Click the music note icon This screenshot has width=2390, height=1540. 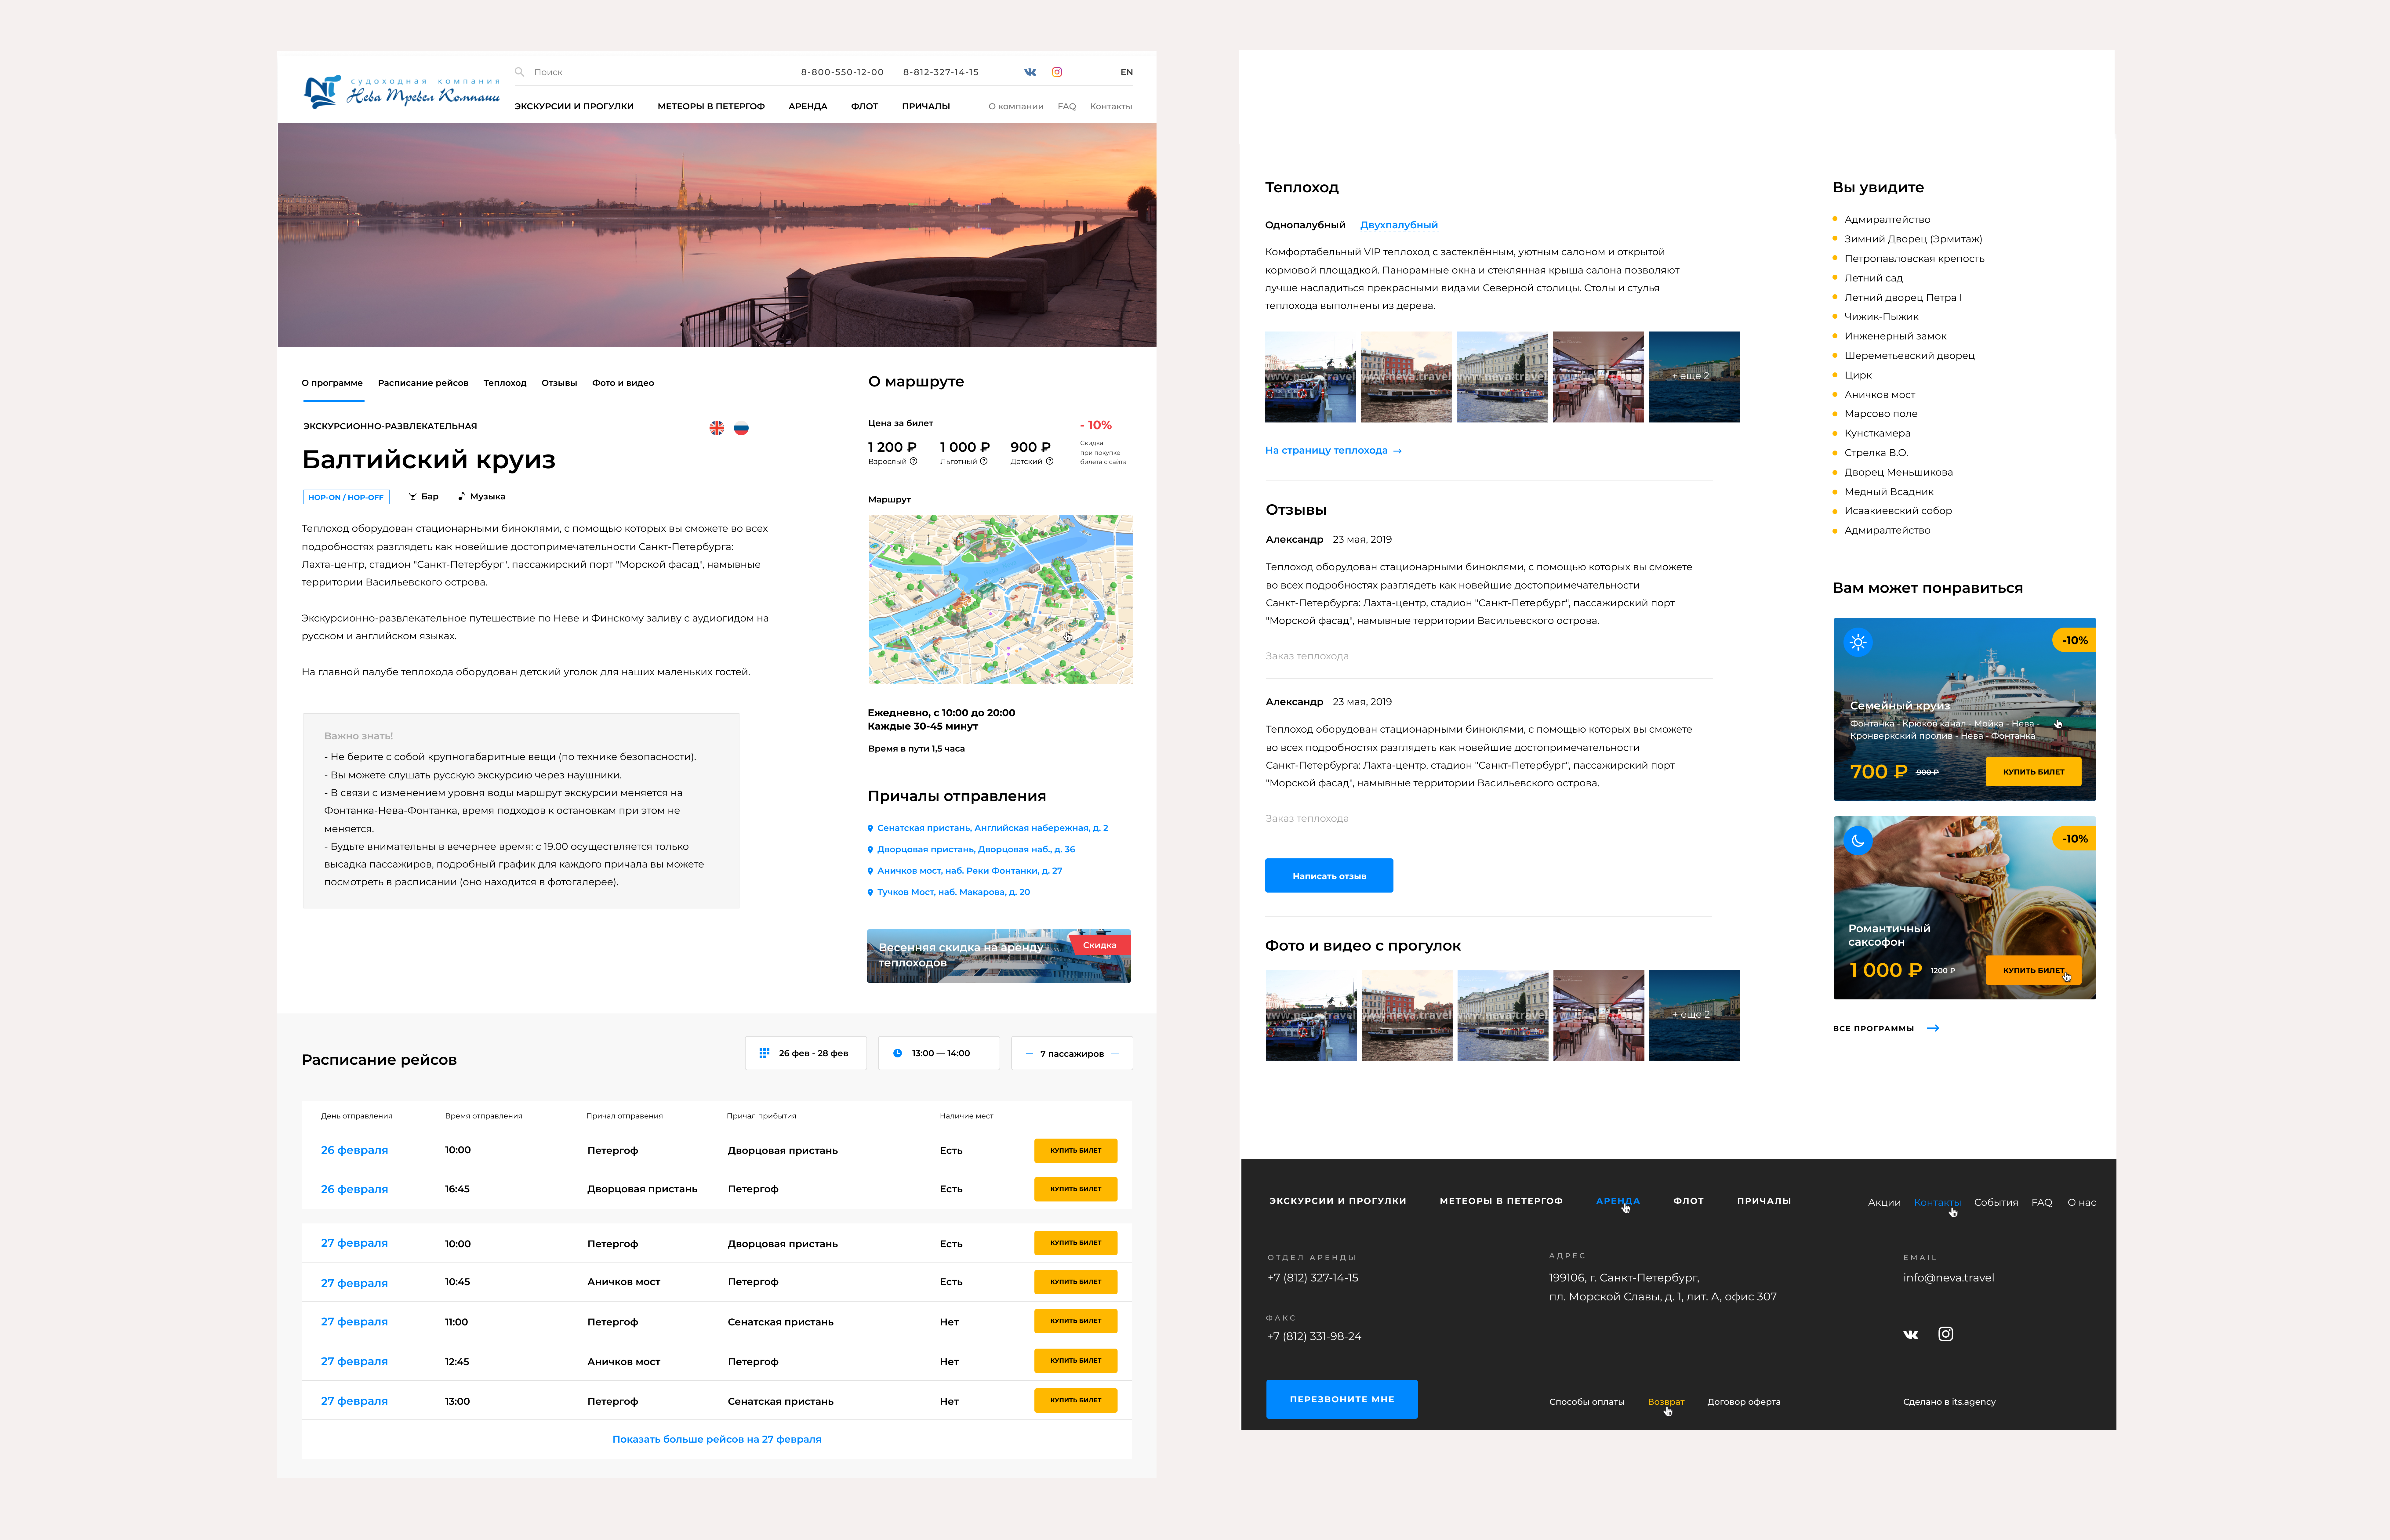tap(461, 496)
